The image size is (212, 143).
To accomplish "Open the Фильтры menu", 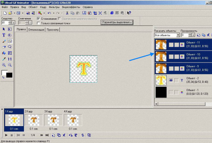I will click(x=54, y=7).
